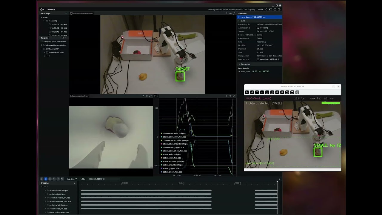Collapse the Data section in Selection

click(239, 21)
